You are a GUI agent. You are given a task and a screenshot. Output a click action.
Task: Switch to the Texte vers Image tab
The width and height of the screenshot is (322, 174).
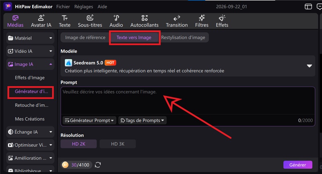point(134,37)
